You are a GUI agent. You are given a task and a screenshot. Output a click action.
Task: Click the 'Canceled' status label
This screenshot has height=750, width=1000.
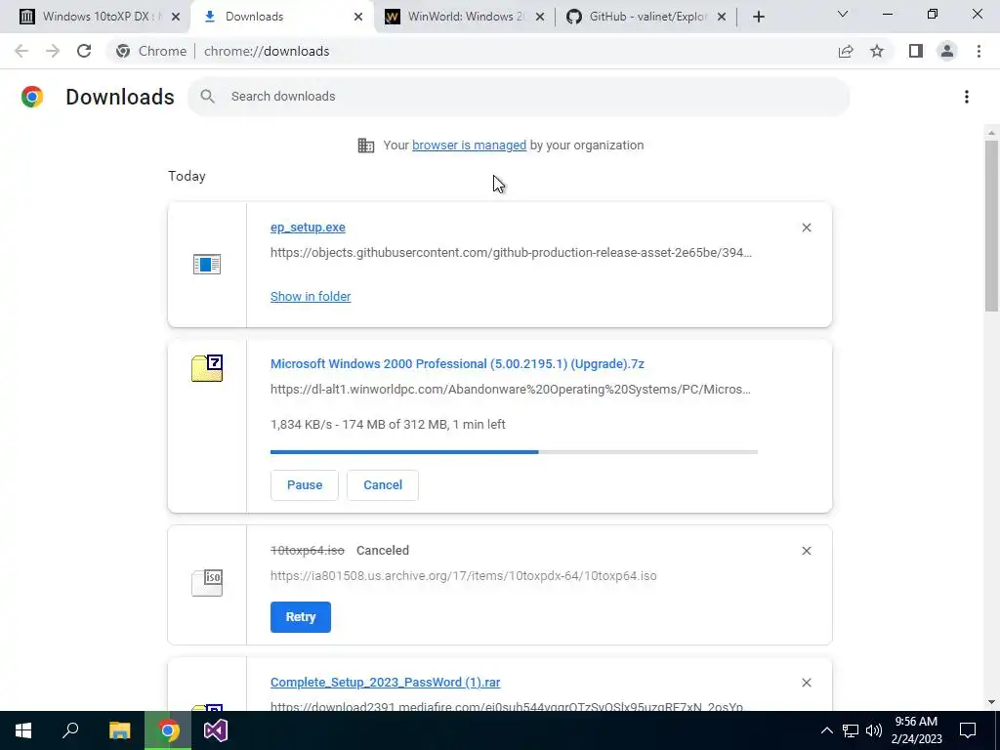pos(383,551)
